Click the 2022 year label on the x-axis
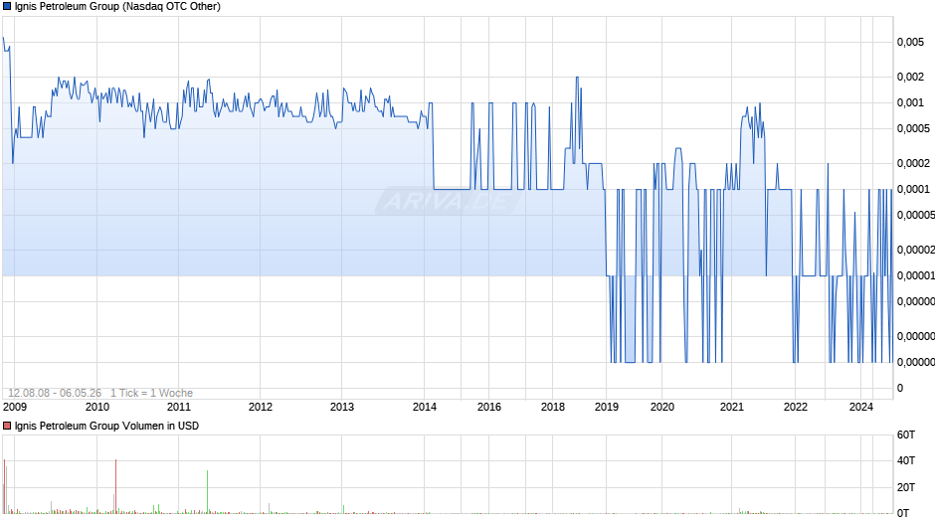935x523 pixels. (x=796, y=407)
